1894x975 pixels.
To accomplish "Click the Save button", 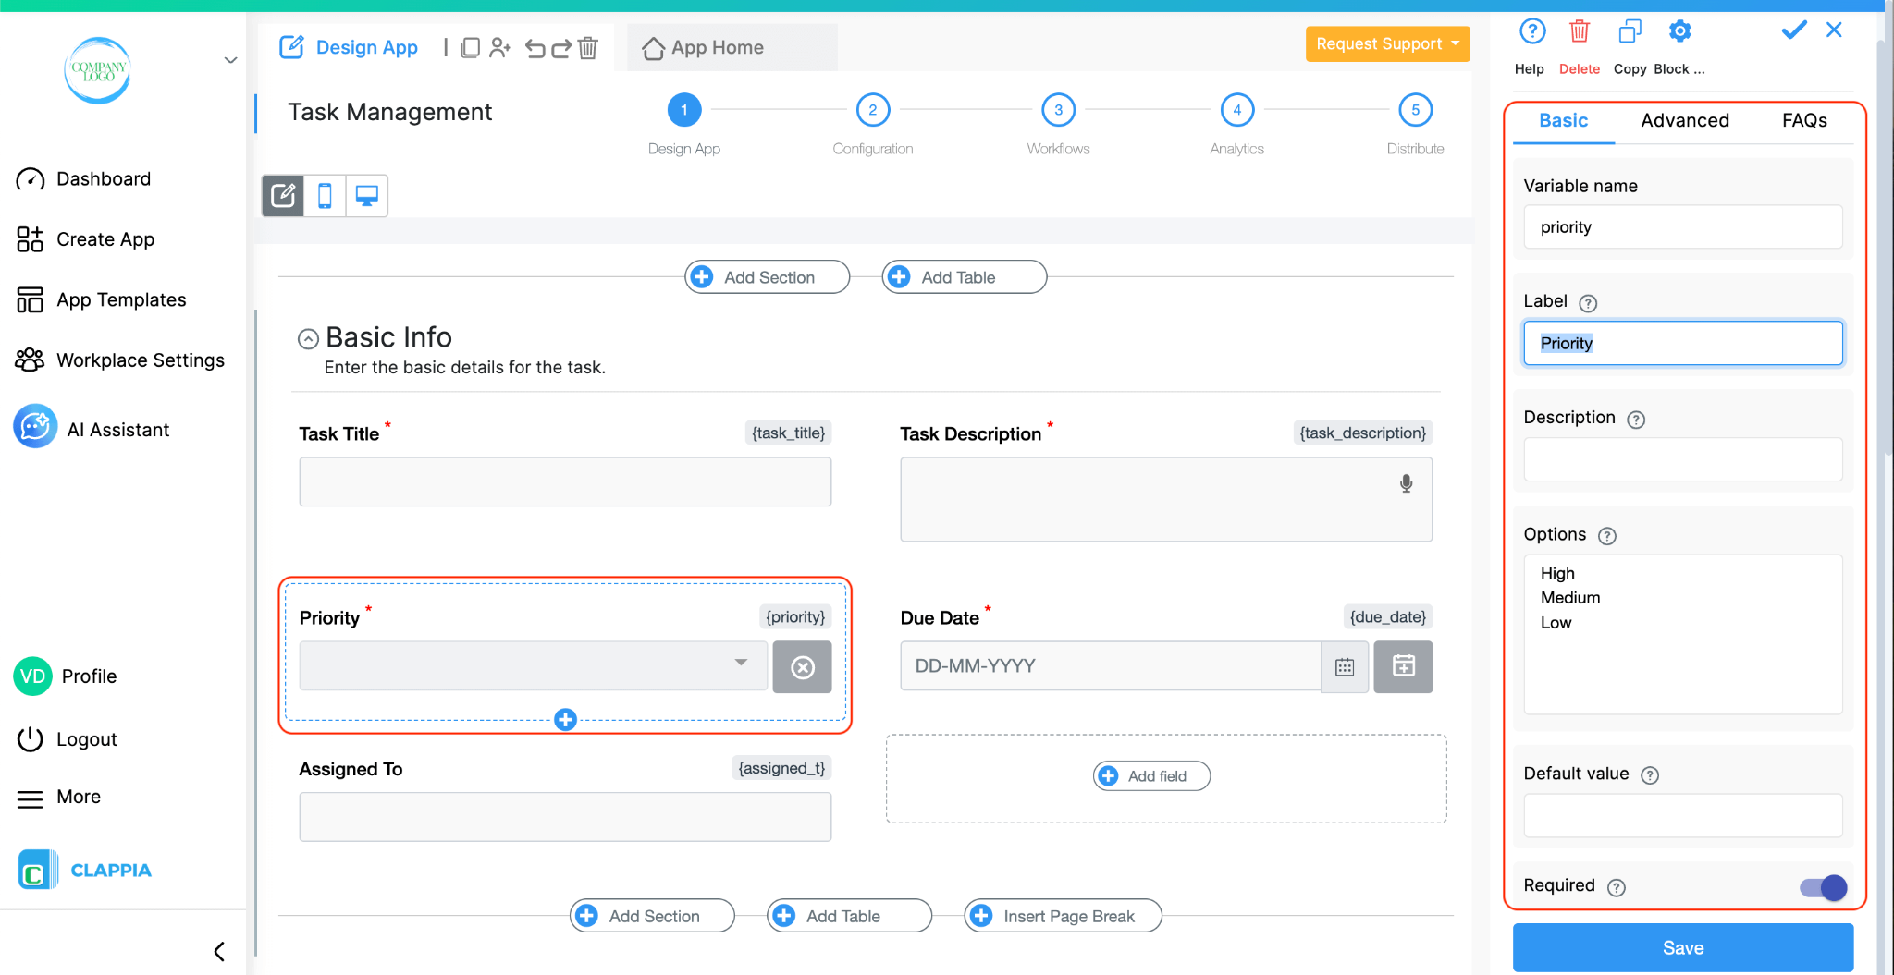I will click(x=1681, y=947).
